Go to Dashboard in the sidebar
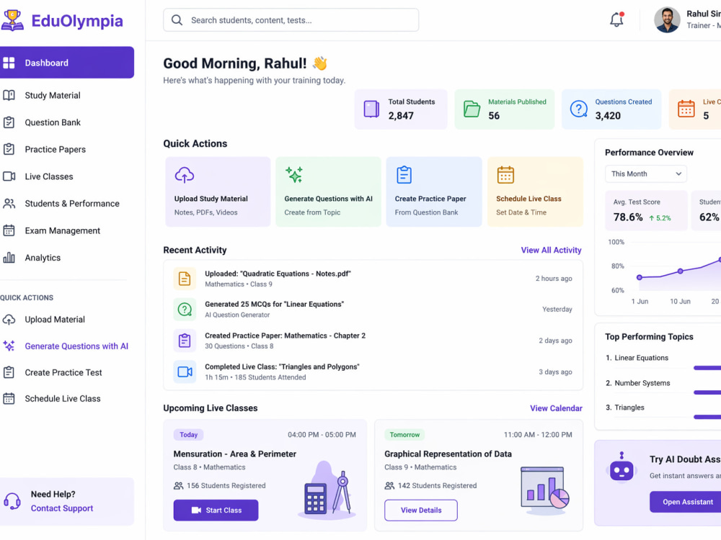The width and height of the screenshot is (721, 540). point(67,63)
